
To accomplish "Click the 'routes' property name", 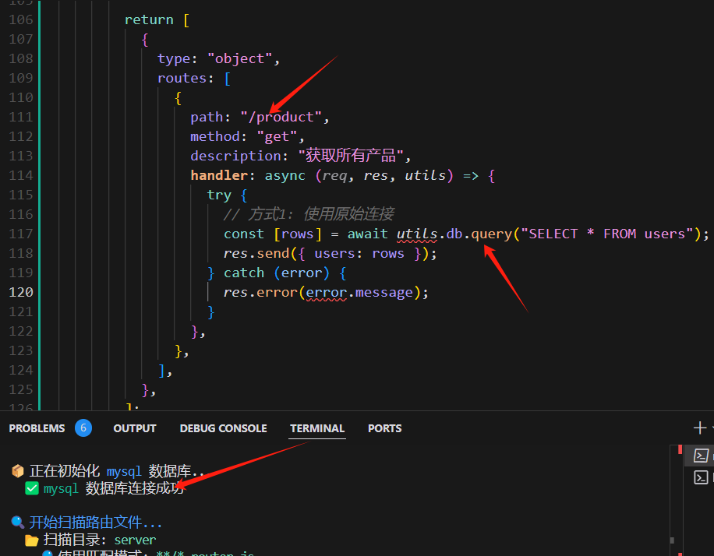I will (x=182, y=78).
